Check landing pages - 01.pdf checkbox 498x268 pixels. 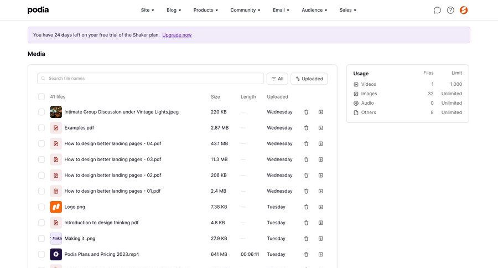coord(41,191)
